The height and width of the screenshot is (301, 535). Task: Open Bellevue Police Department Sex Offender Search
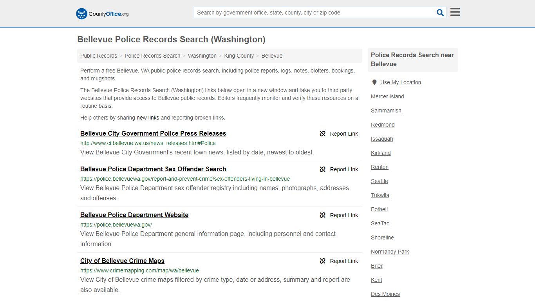point(153,169)
